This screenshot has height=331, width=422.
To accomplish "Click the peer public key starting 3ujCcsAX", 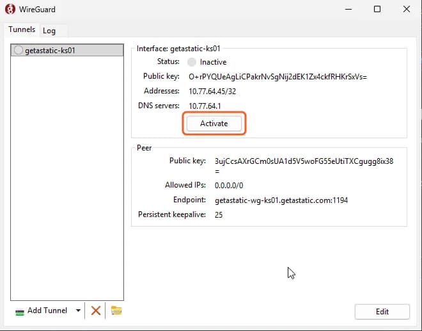I will pyautogui.click(x=304, y=165).
